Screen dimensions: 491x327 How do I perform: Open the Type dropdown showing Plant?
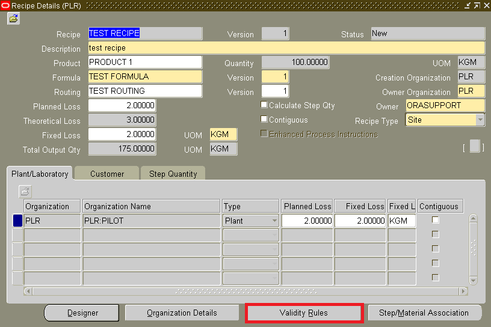[x=274, y=221]
